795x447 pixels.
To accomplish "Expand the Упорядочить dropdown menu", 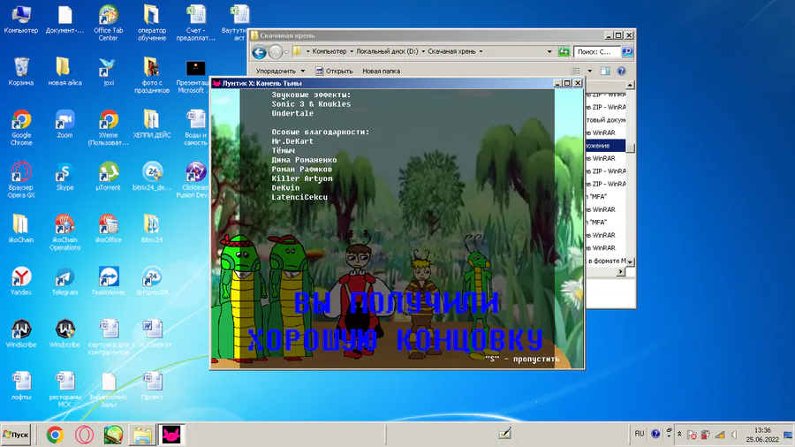I will (x=280, y=71).
